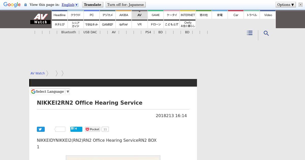This screenshot has height=160, width=305.
Task: Open the 窓の杜 tab
Action: point(204,15)
